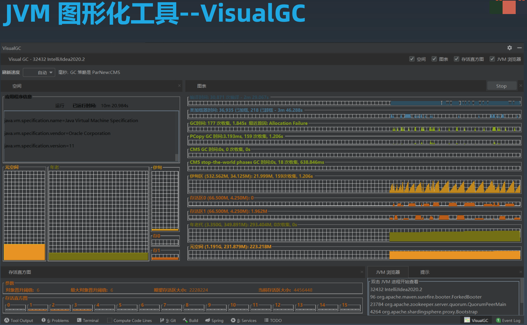
Task: Open the 6: Problems tool window
Action: click(x=55, y=320)
